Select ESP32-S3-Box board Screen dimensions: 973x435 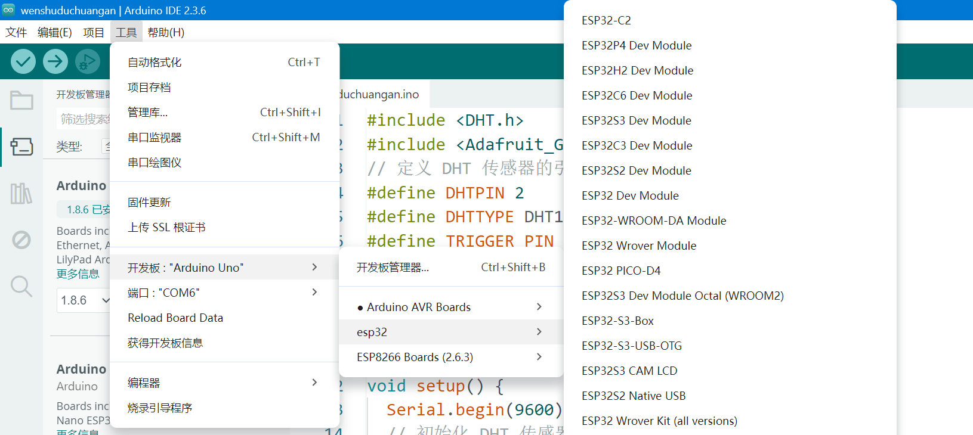click(730, 321)
